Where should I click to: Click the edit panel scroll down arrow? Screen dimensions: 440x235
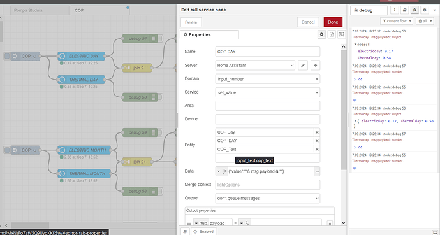point(344,223)
